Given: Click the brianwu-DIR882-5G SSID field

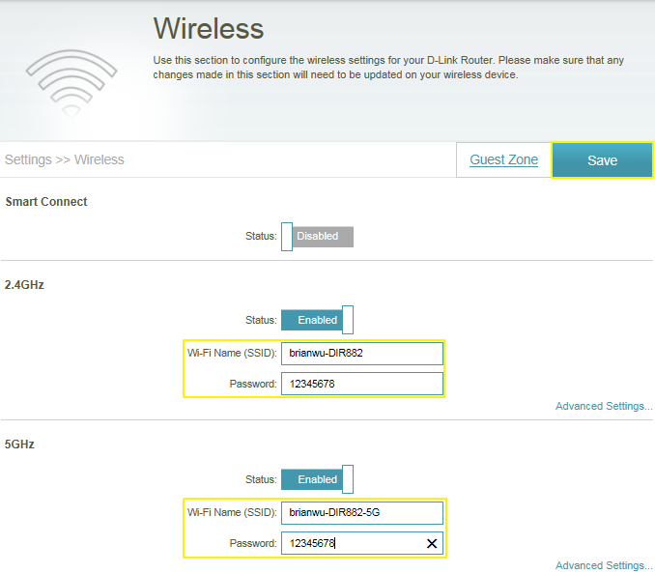Looking at the screenshot, I should pyautogui.click(x=361, y=512).
